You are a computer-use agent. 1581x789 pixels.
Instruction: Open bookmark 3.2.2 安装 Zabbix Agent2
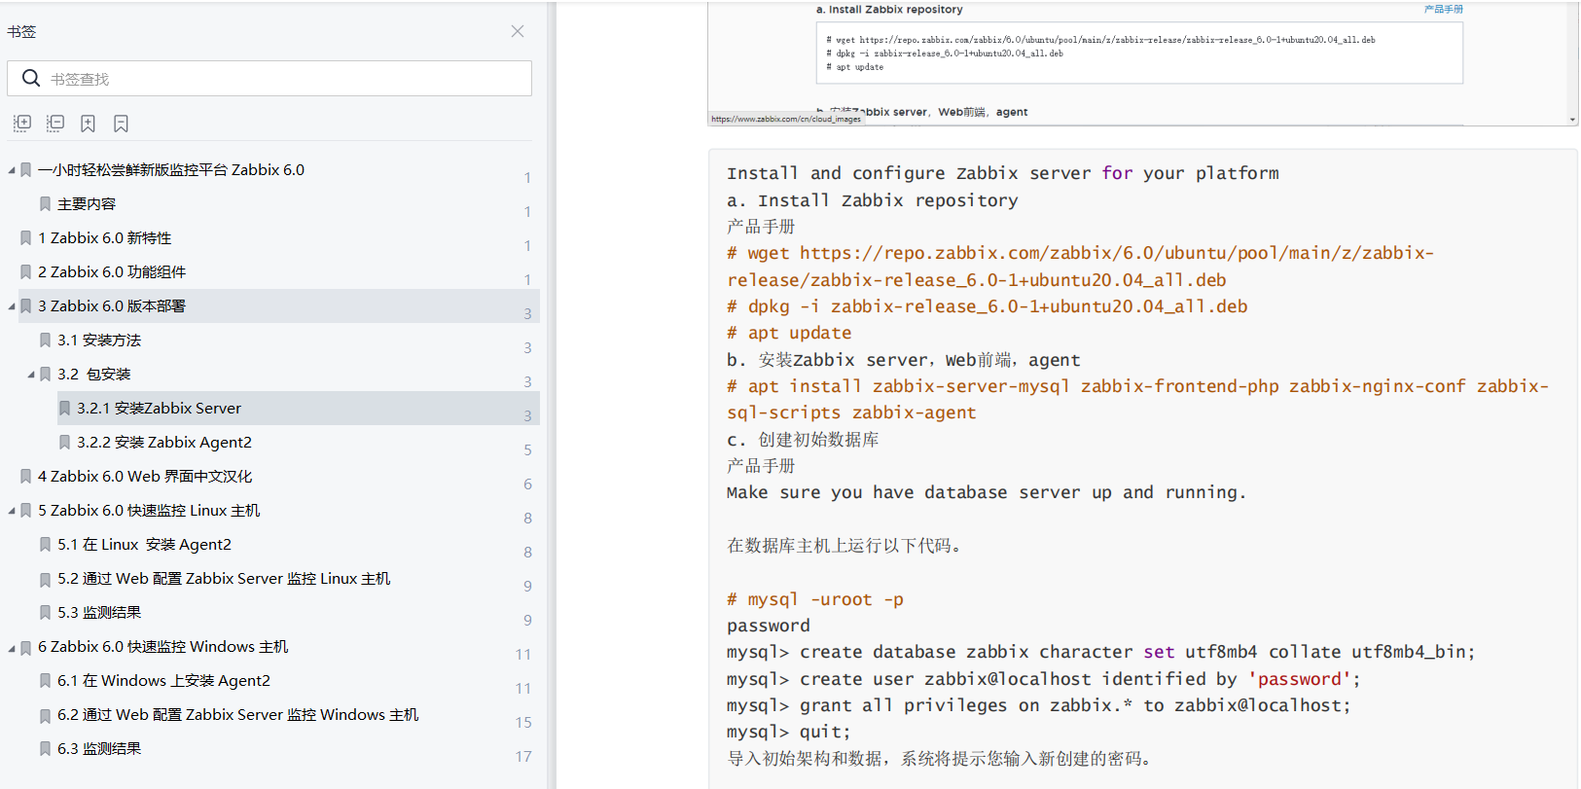coord(164,442)
